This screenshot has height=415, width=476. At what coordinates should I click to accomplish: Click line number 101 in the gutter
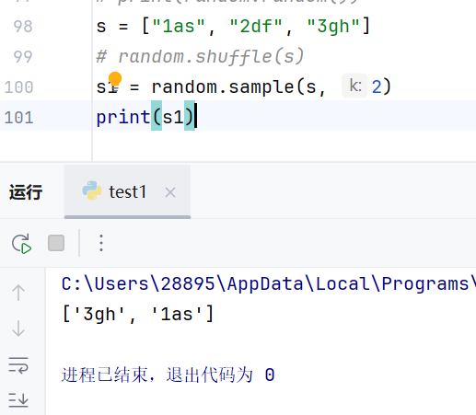click(18, 118)
